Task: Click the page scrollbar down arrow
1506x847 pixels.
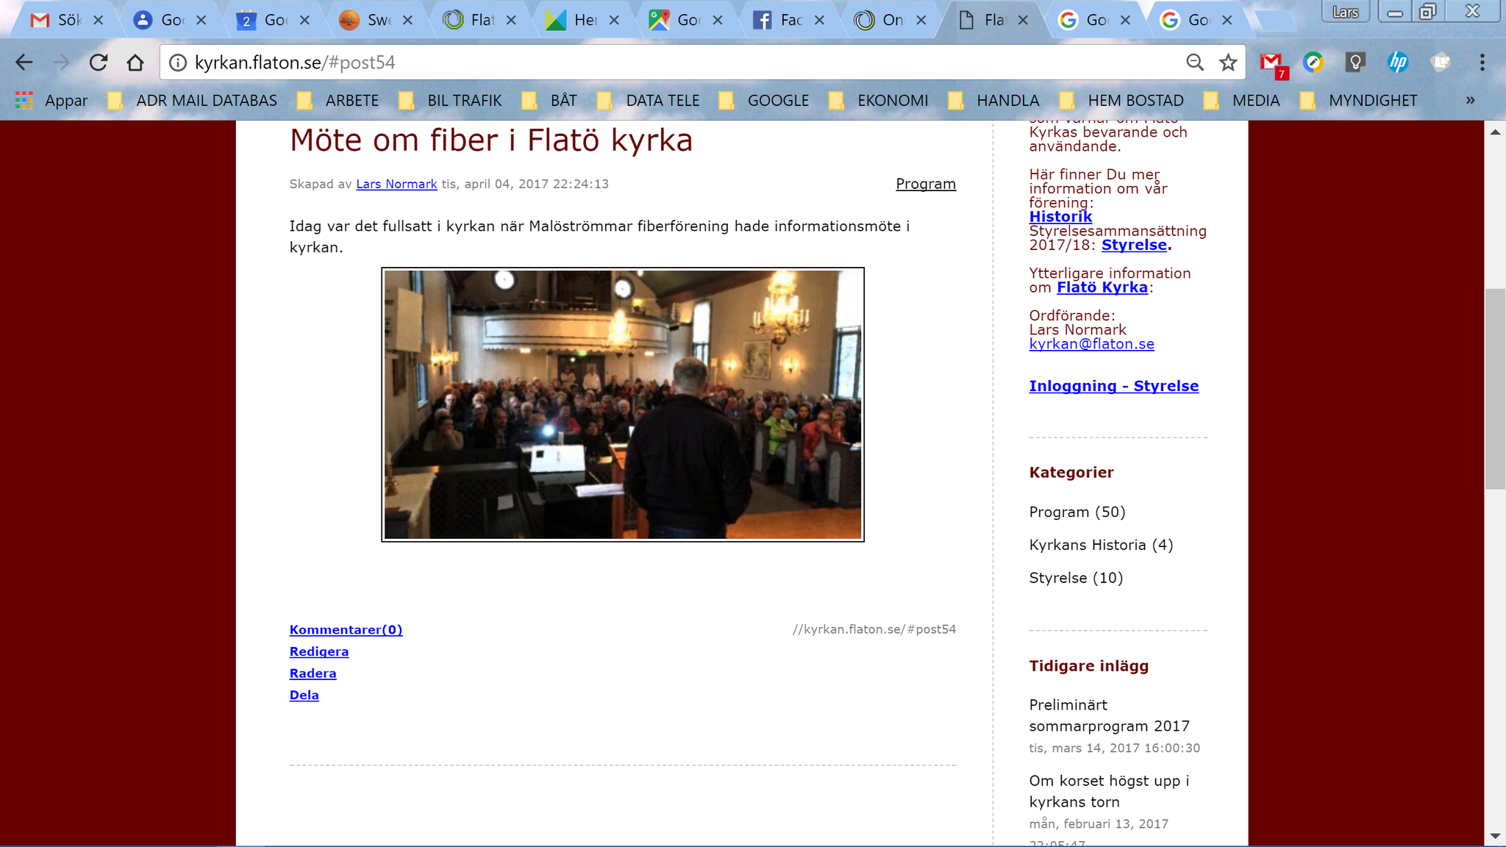Action: (1495, 836)
